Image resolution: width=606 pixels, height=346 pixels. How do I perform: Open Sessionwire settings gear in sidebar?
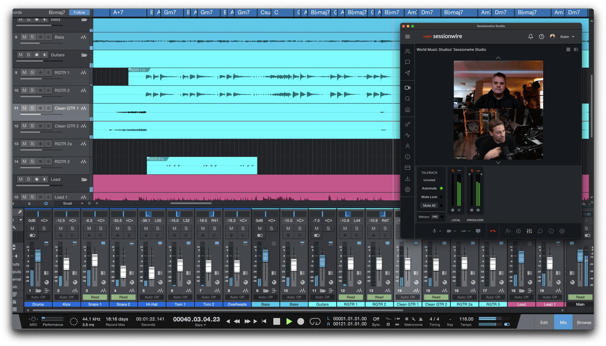point(407,189)
